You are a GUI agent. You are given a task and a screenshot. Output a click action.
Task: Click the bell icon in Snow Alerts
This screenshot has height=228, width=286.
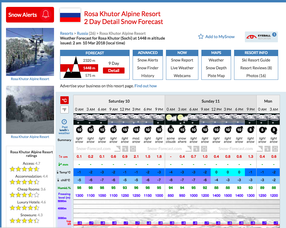(x=46, y=14)
